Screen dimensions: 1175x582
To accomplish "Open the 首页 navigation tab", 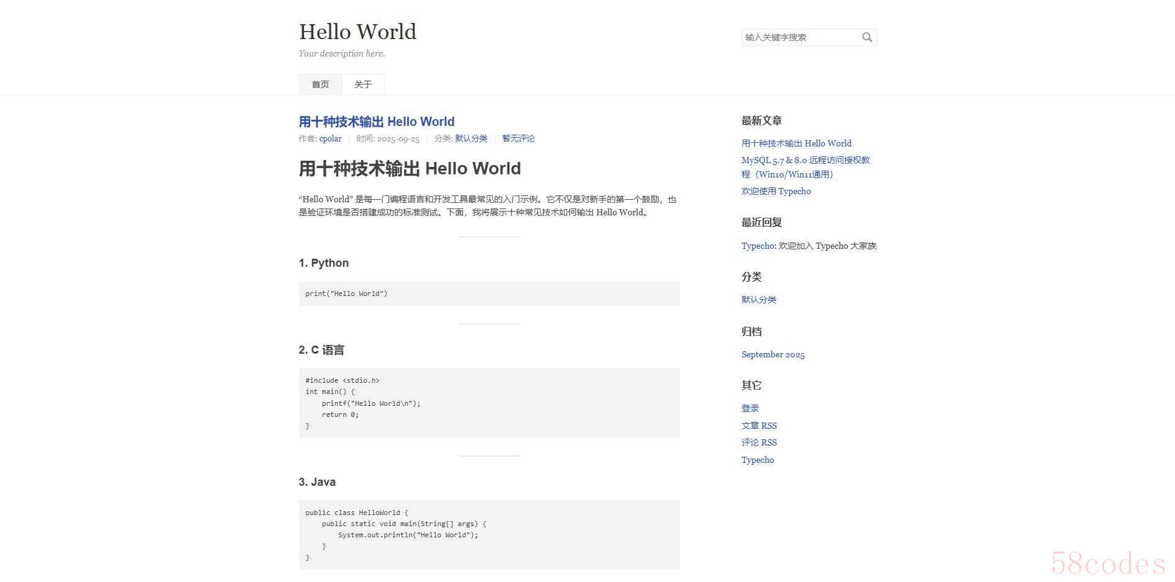I will coord(320,84).
